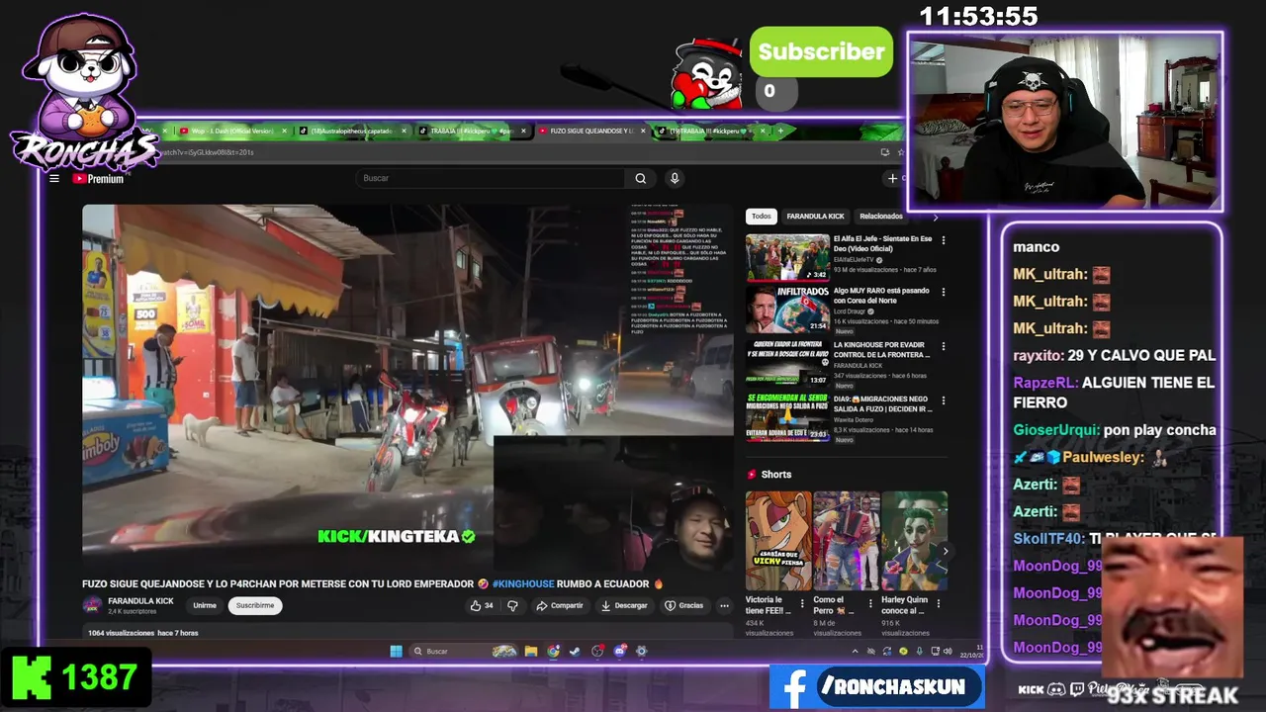Click the Compartir share button
This screenshot has height=712, width=1266.
pyautogui.click(x=560, y=605)
